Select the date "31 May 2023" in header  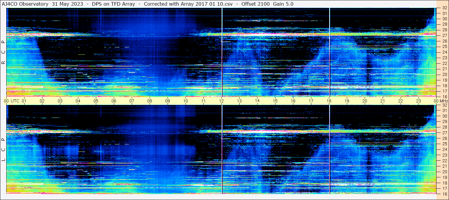tap(68, 4)
